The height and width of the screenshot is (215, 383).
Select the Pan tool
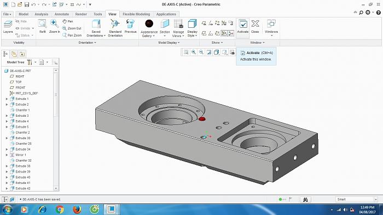(x=67, y=21)
